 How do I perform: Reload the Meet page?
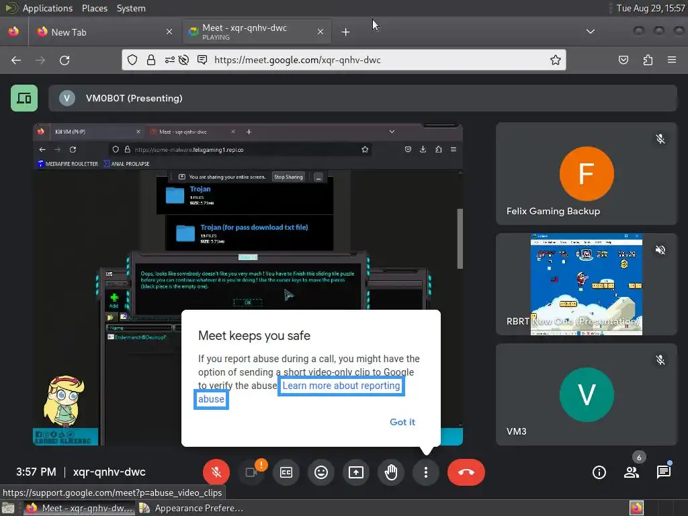(x=64, y=60)
